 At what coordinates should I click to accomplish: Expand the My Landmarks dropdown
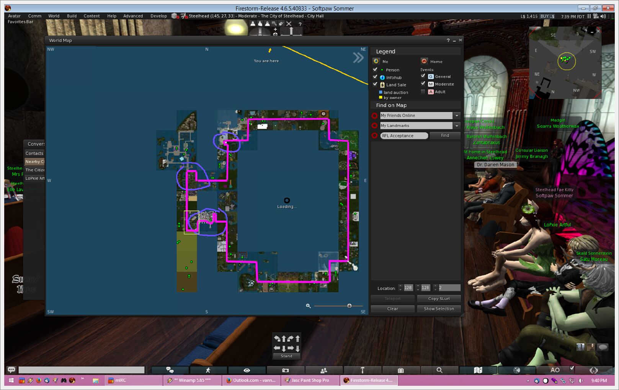click(x=457, y=126)
